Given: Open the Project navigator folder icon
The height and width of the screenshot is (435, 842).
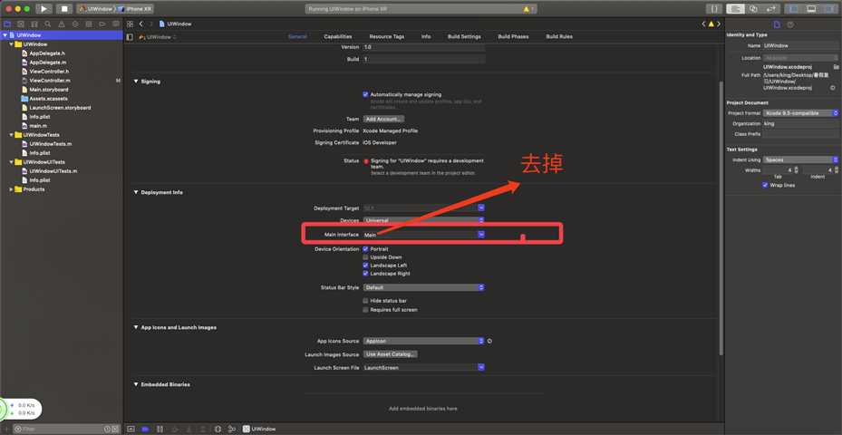Looking at the screenshot, I should click(x=7, y=24).
